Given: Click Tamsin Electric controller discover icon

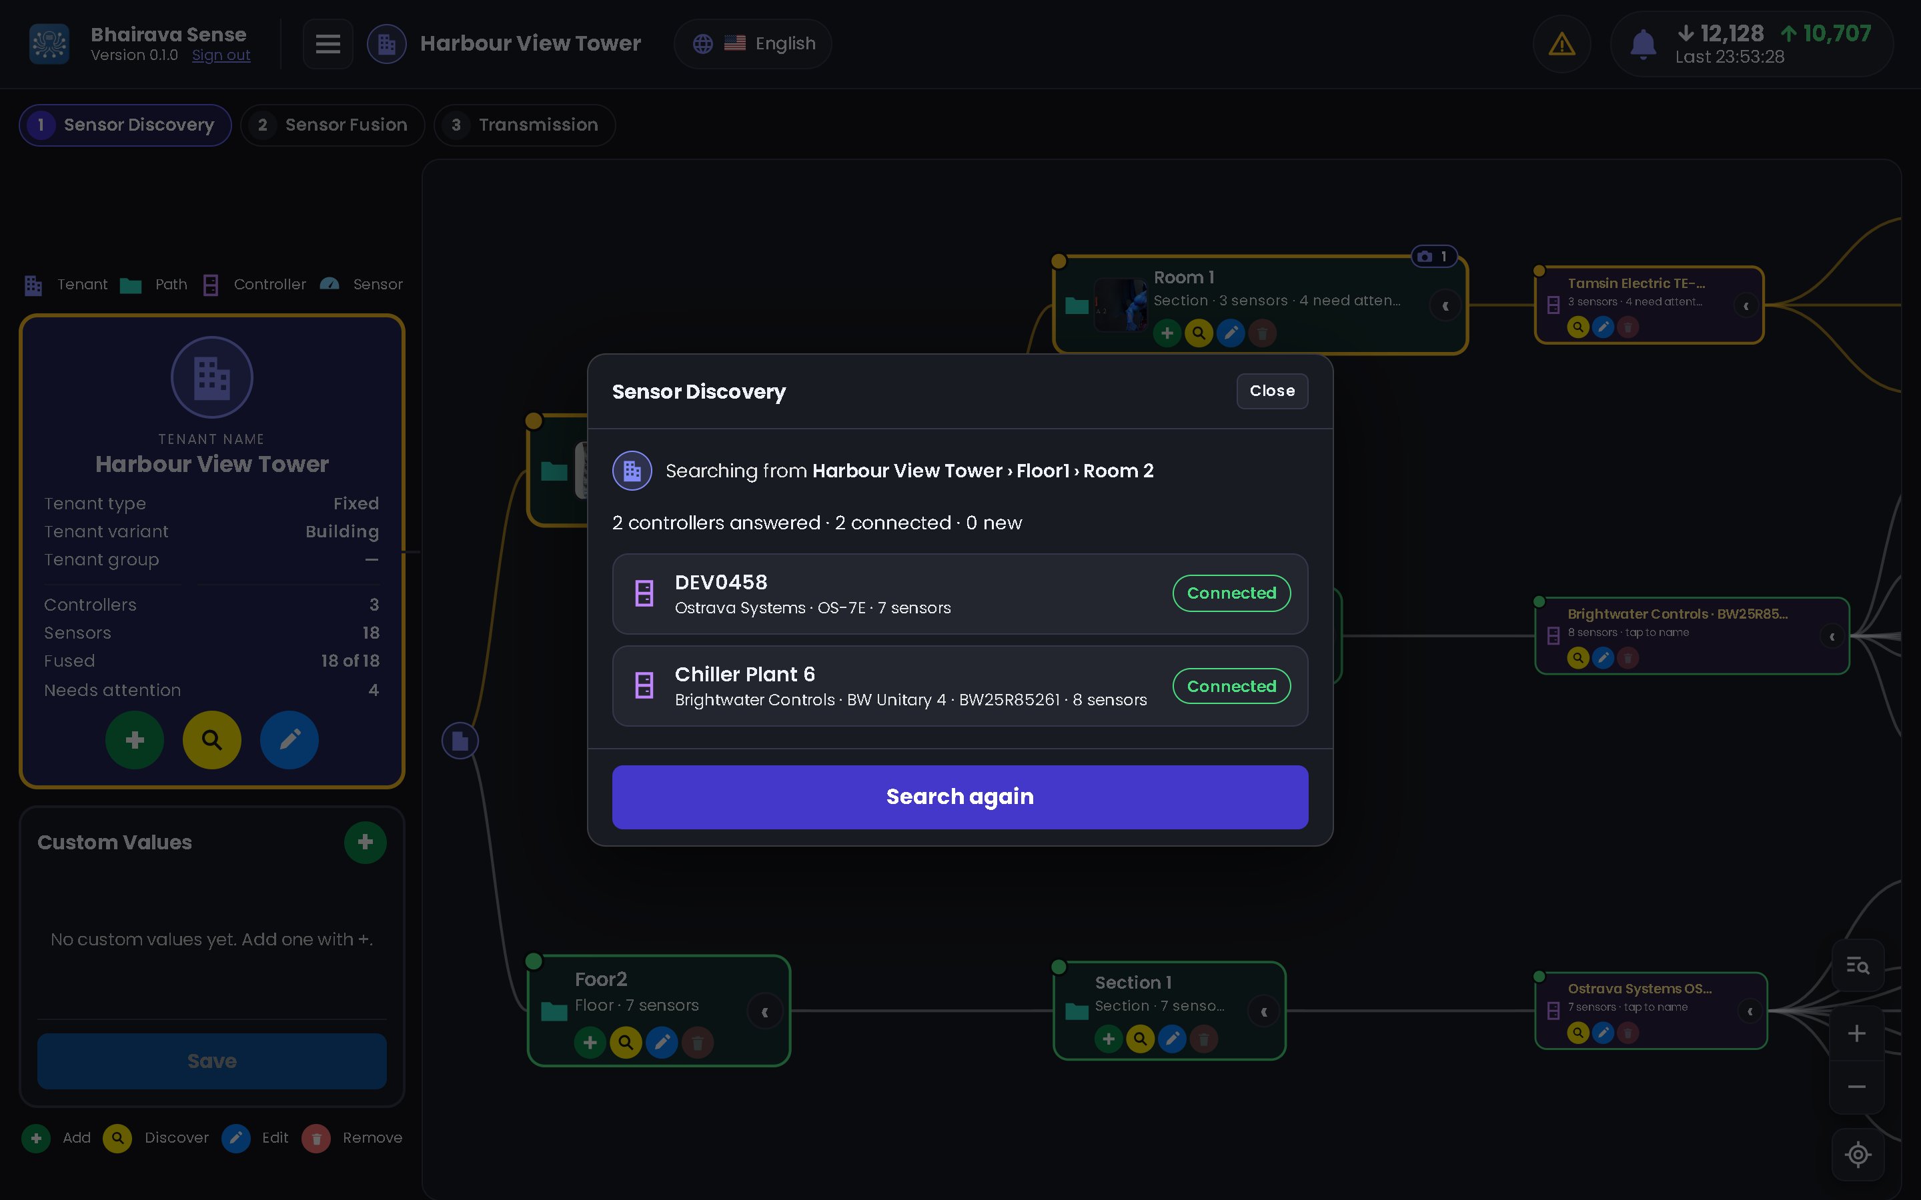Looking at the screenshot, I should [x=1578, y=327].
